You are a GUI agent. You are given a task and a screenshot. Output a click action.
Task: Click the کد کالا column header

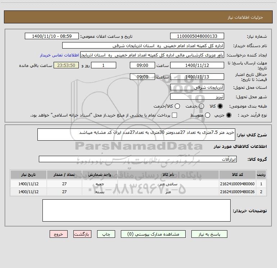coord(237,174)
